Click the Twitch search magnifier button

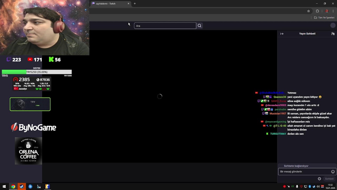[x=199, y=26]
